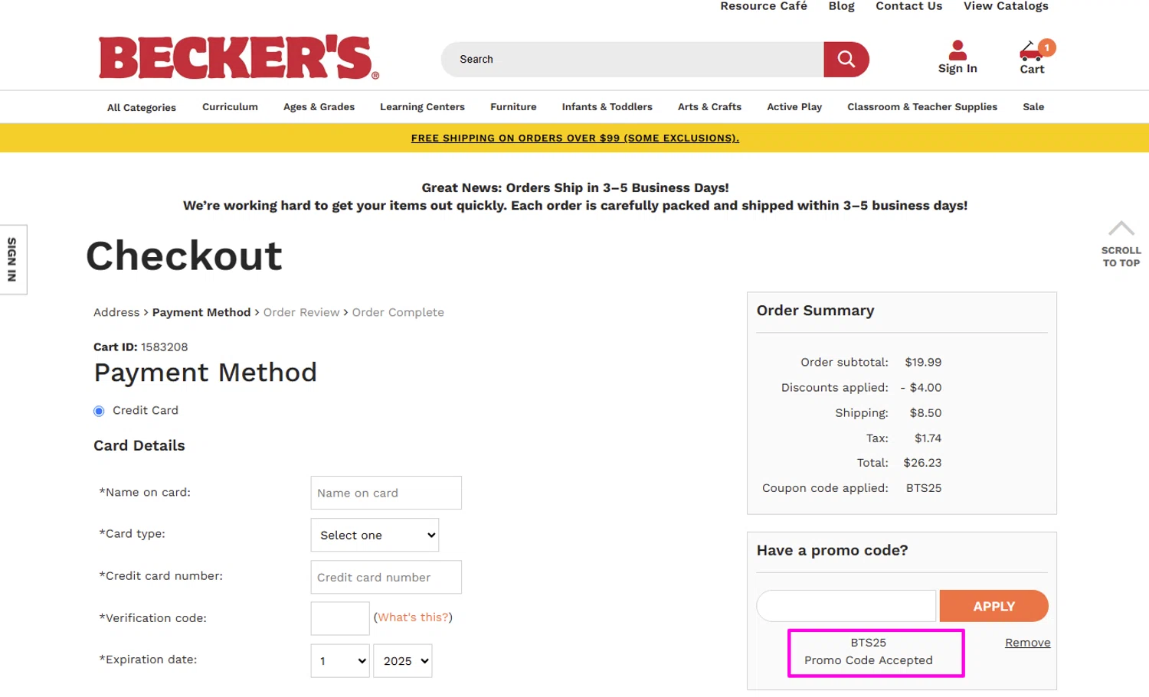Screen dimensions: 1149x697
Task: Click the Total value $26.23
Action: [x=922, y=463]
